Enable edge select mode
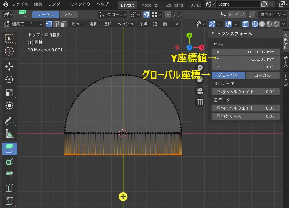This screenshot has height=208, width=289. [56, 24]
